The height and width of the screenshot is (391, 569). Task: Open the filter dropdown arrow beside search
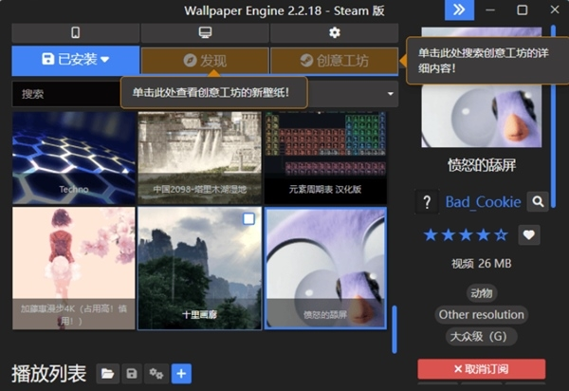tap(390, 94)
